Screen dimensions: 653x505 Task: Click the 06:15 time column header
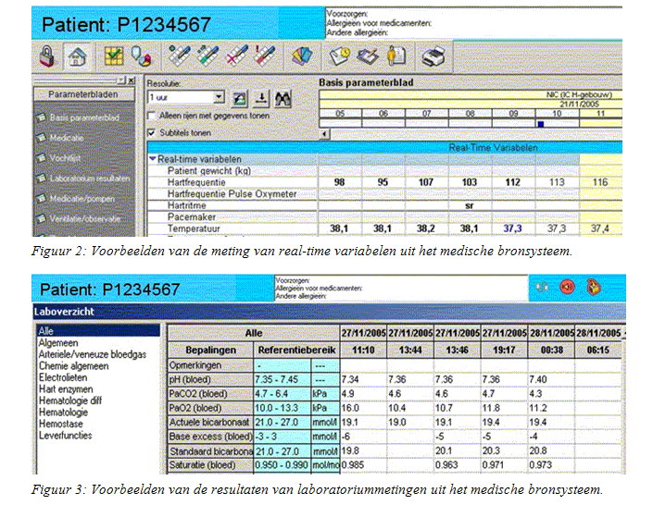pos(598,350)
